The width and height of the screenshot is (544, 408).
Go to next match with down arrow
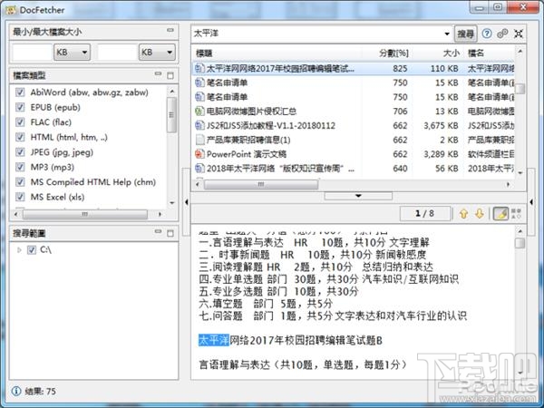click(480, 214)
